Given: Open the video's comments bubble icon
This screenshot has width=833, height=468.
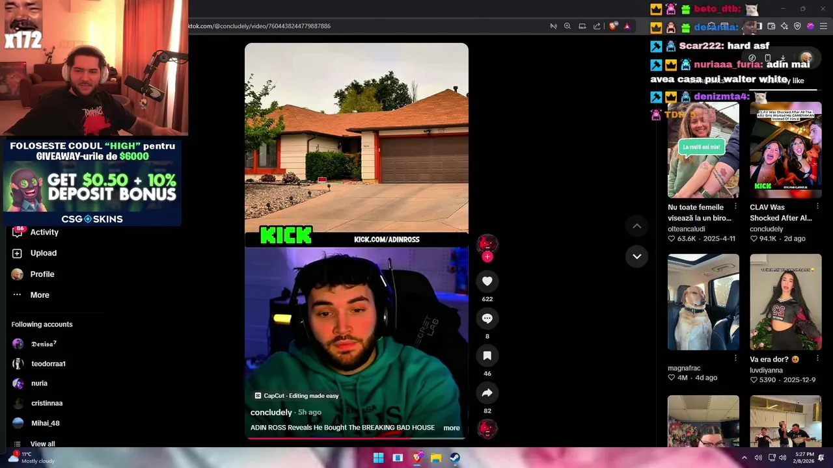Looking at the screenshot, I should (x=487, y=318).
